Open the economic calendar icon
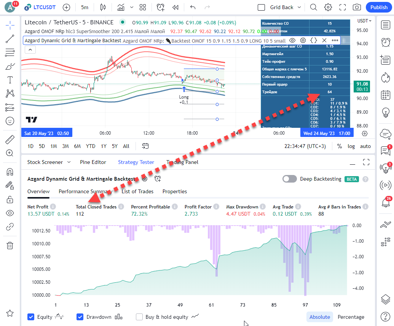 386,95
